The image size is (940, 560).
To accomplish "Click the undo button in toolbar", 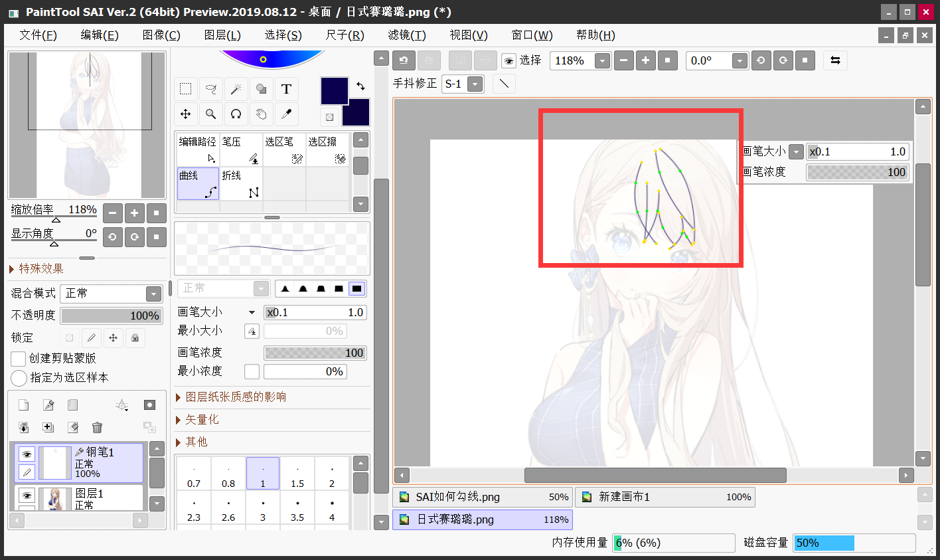I will 404,60.
